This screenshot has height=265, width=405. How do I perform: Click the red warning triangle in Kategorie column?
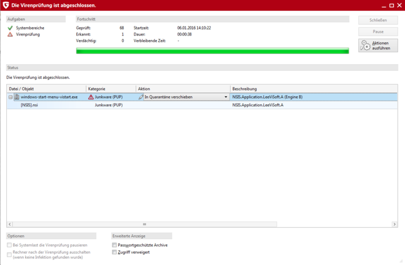tap(91, 97)
